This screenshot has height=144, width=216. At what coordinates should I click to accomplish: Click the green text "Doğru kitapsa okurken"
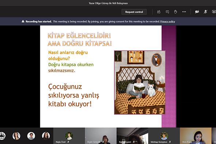click(71, 65)
